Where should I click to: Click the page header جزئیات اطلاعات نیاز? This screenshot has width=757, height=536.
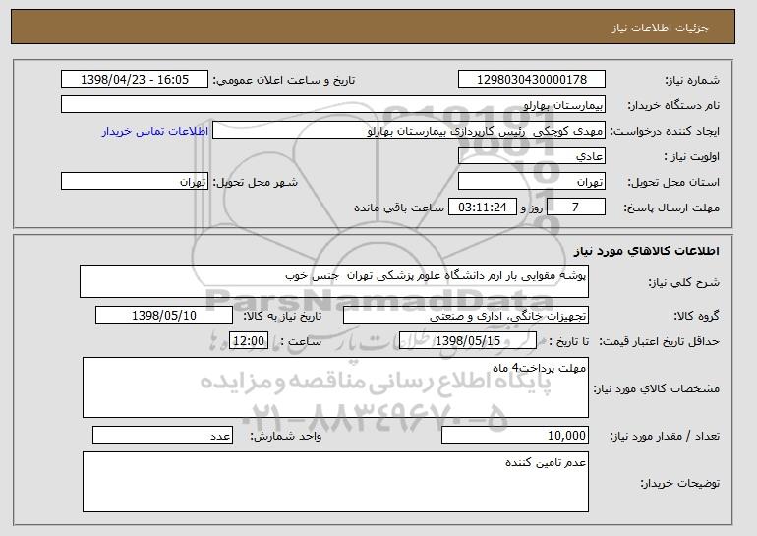[660, 28]
